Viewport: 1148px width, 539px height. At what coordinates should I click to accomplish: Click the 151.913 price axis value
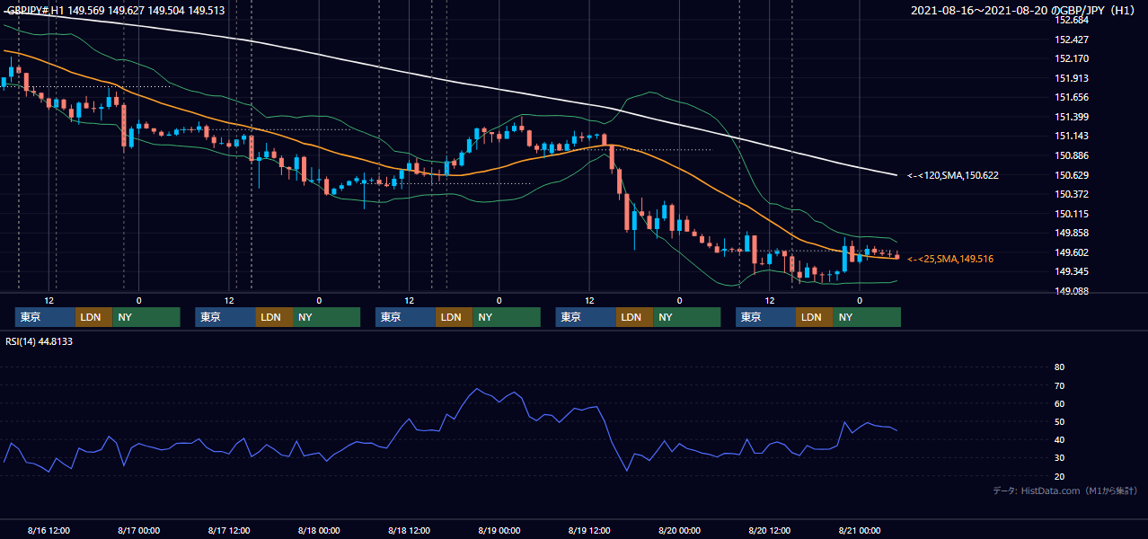click(x=1072, y=78)
